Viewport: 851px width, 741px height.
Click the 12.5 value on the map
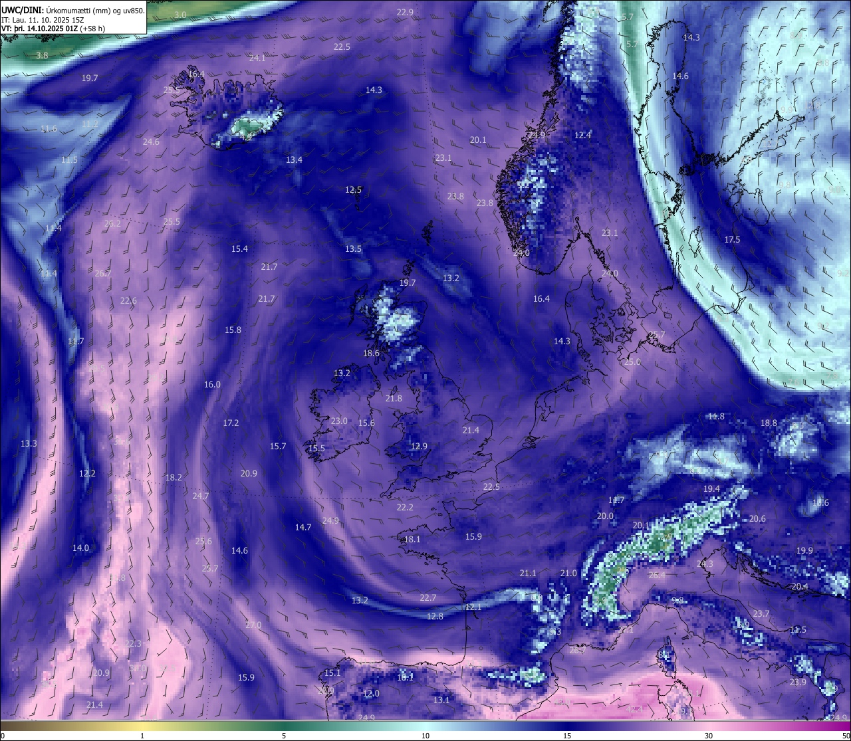[353, 189]
